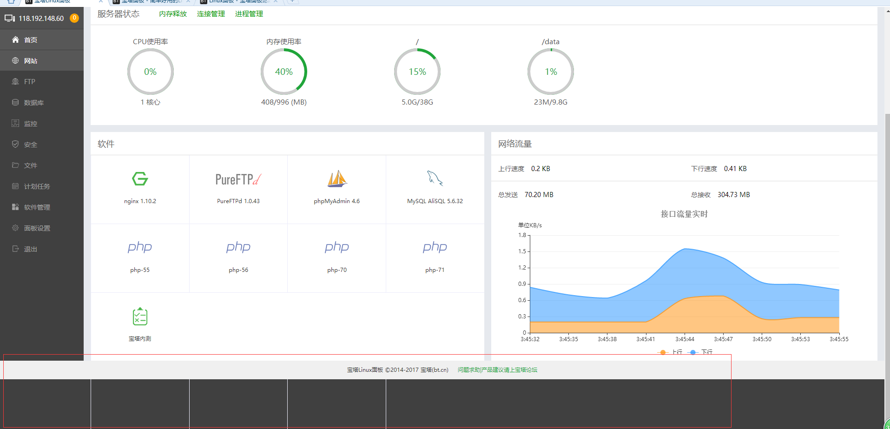890x429 pixels.
Task: Open the php-55 icon
Action: coord(140,247)
